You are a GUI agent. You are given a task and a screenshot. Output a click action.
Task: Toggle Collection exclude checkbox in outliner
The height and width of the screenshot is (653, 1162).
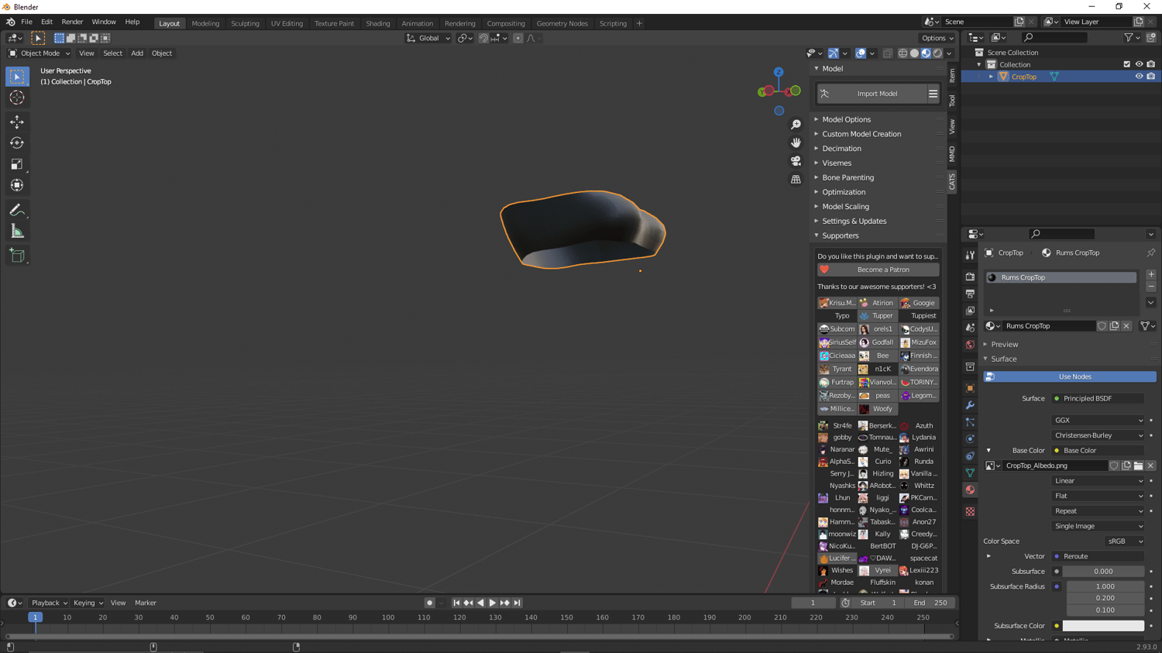pos(1127,64)
